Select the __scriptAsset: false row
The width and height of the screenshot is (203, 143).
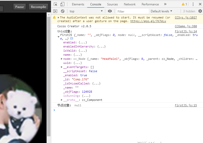(x=80, y=71)
